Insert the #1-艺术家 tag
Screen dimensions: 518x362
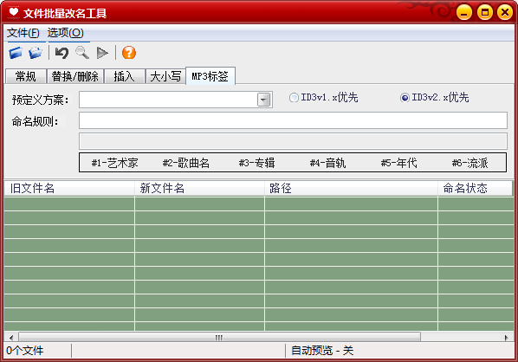pyautogui.click(x=114, y=163)
